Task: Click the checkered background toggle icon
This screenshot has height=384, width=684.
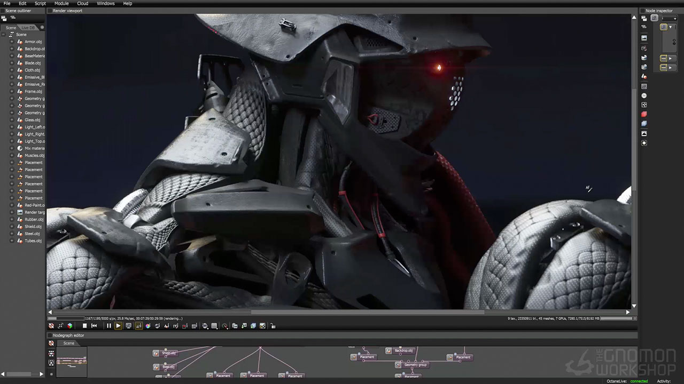Action: click(x=262, y=326)
